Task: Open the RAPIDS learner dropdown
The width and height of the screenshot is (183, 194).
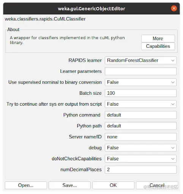Action: pos(140,60)
